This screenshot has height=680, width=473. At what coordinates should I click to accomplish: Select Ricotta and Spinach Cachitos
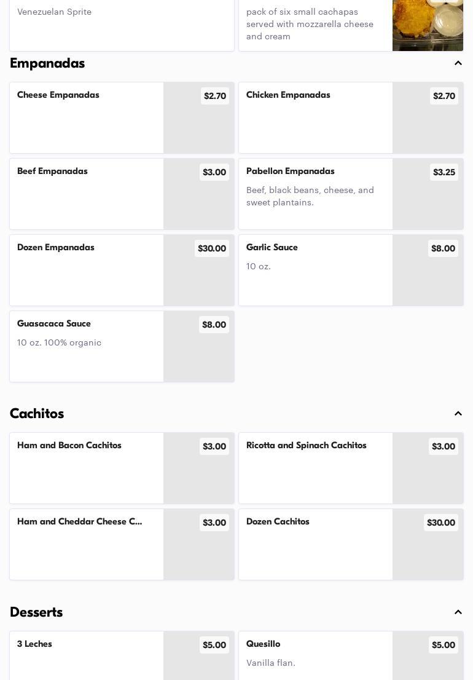[316, 467]
